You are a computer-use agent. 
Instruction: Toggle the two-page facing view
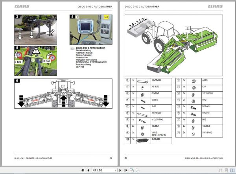tap(232, 170)
